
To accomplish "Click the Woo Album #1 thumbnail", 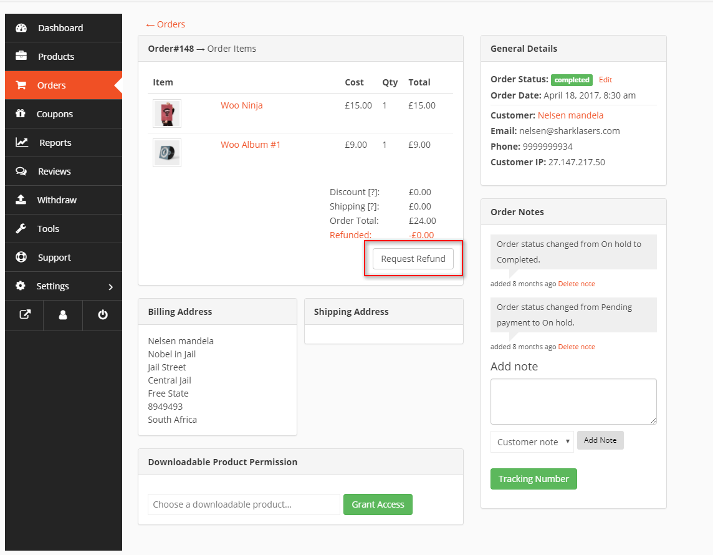I will [x=167, y=153].
